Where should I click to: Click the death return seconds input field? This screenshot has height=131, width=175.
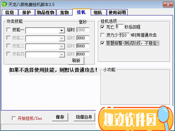pos(120,27)
